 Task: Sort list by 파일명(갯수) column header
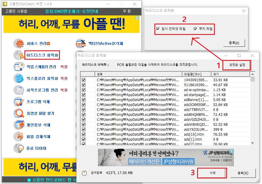[x=197, y=74]
